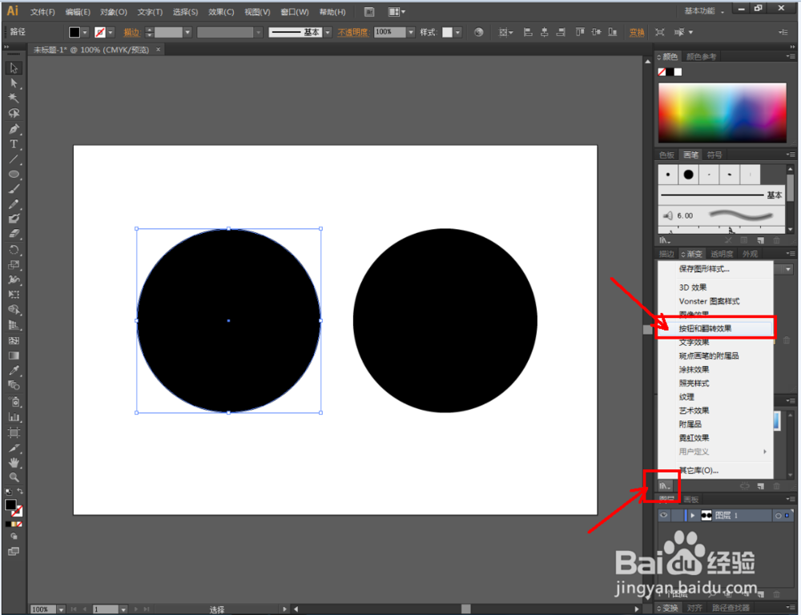Select the Eraser tool
This screenshot has width=801, height=615.
tap(14, 234)
